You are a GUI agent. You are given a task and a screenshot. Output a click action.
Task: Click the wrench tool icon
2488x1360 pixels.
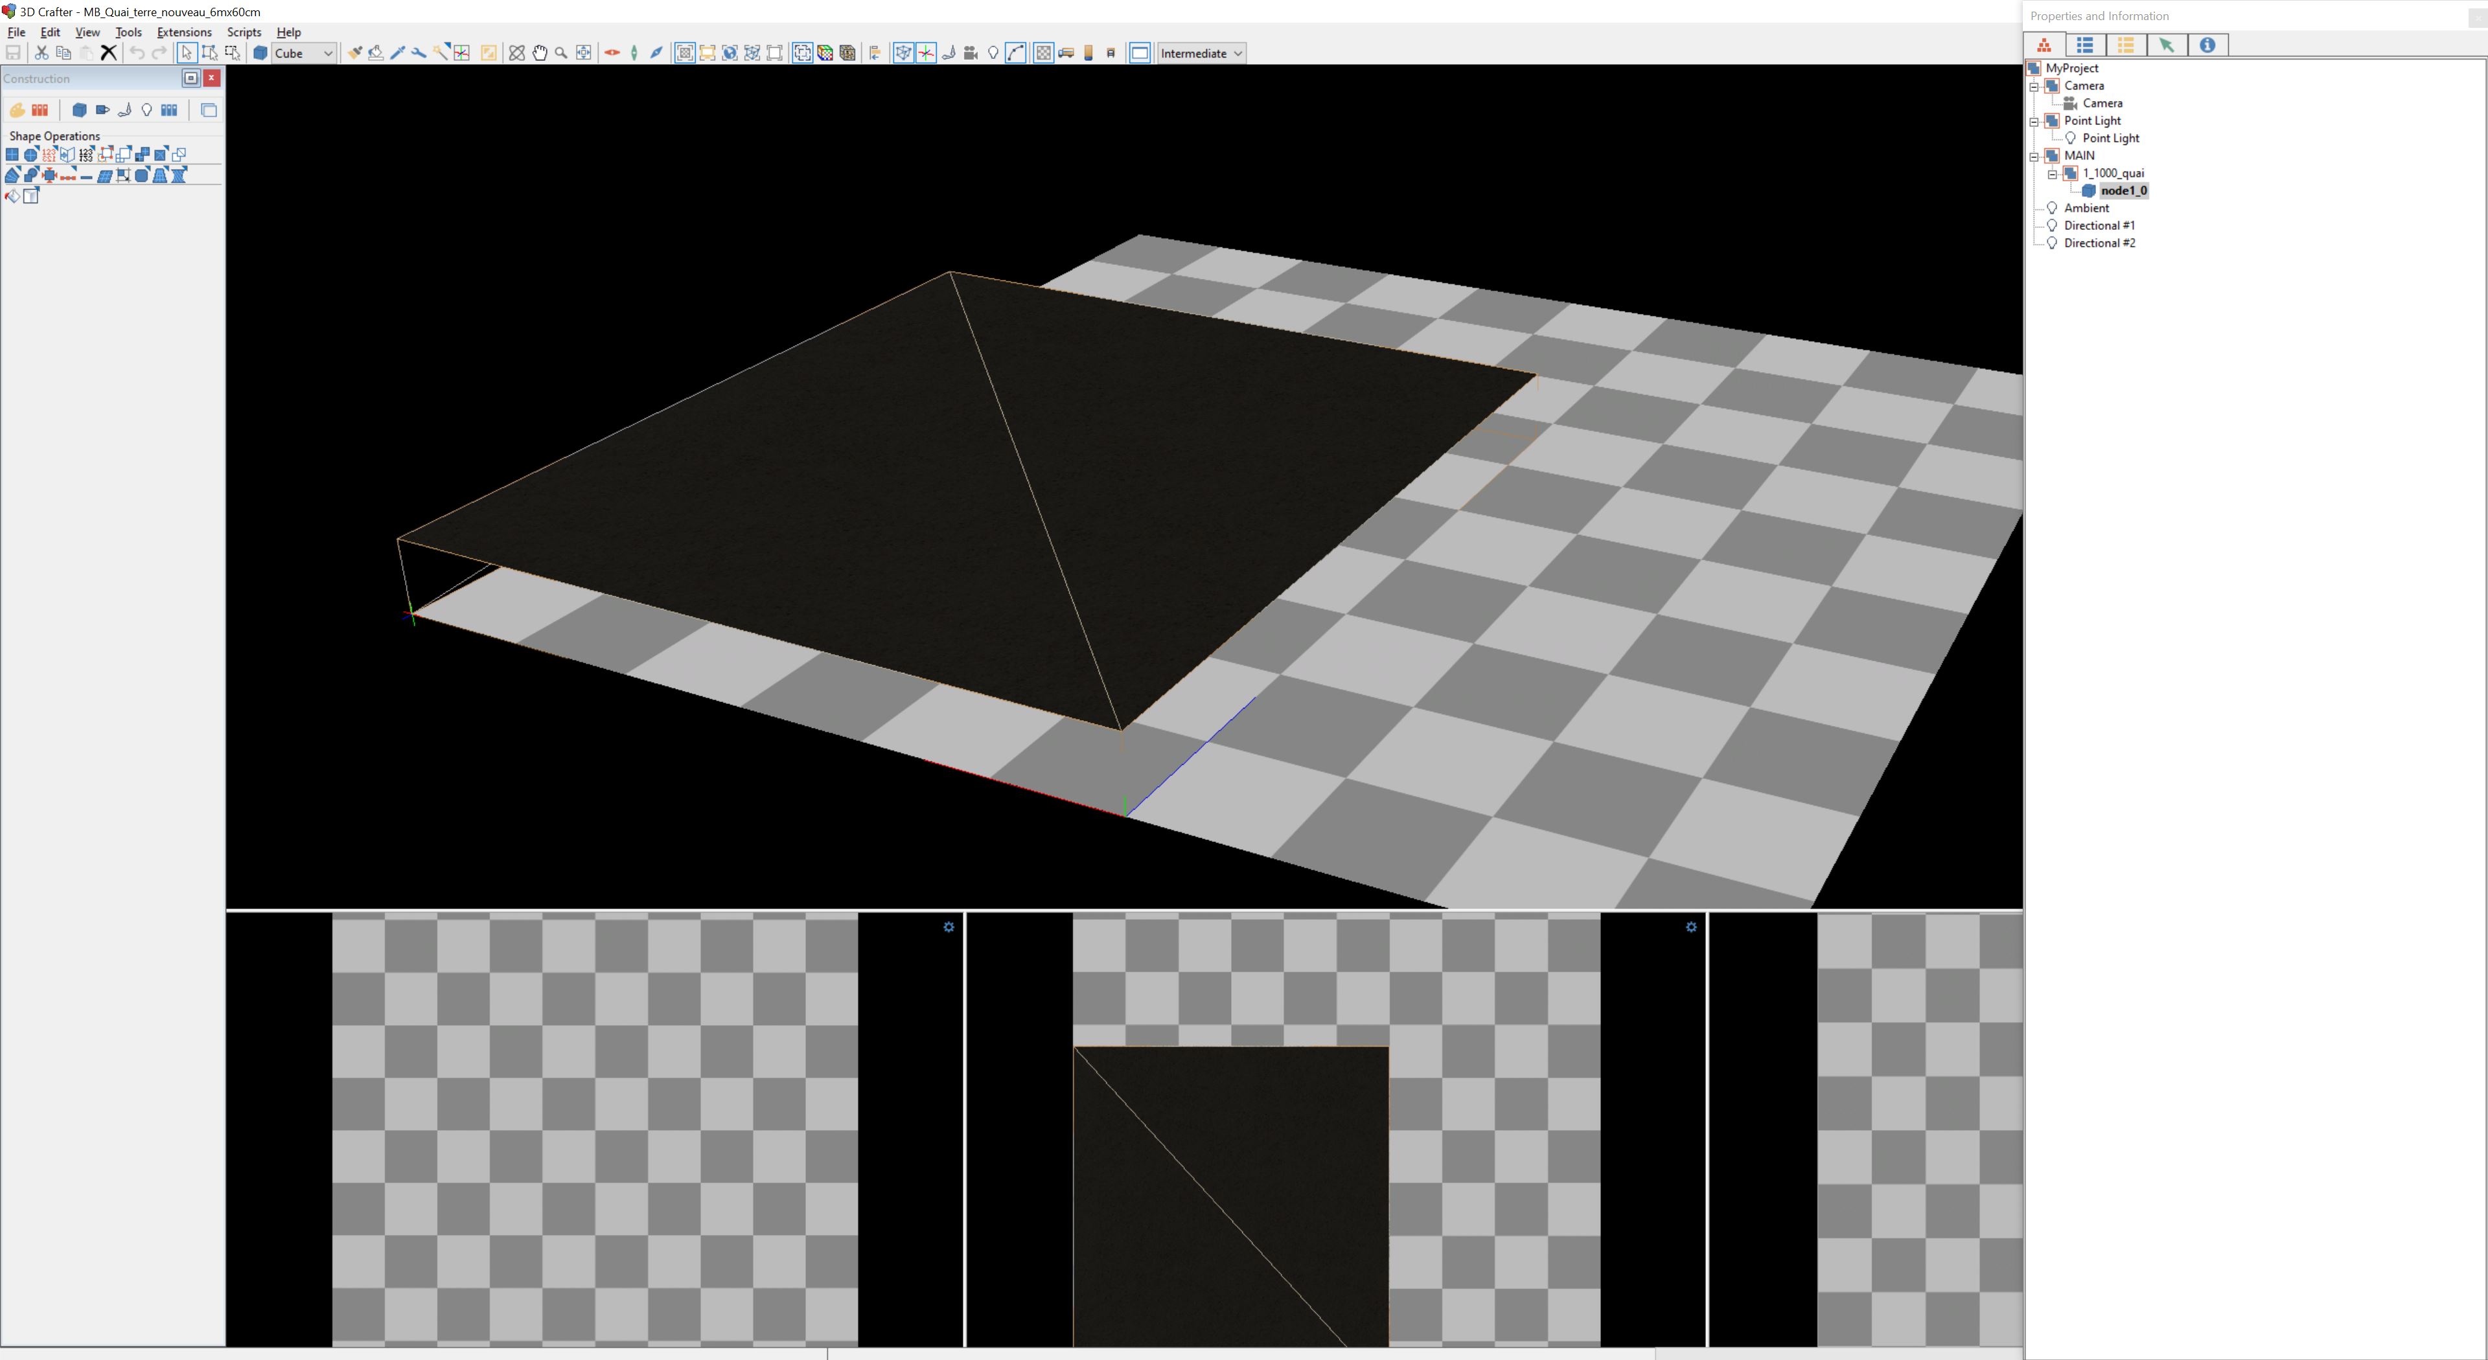tap(419, 53)
